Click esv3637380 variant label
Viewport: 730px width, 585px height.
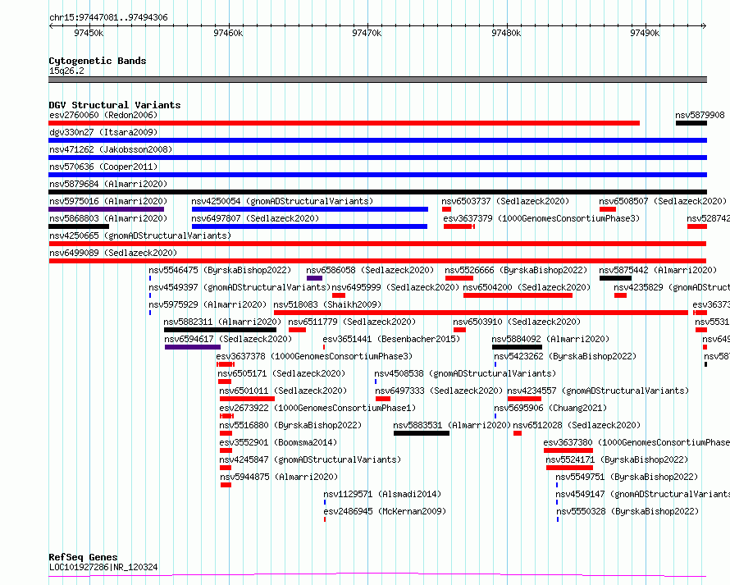(x=636, y=442)
